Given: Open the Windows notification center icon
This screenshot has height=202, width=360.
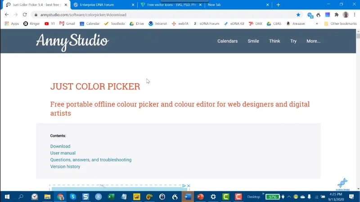Looking at the screenshot, I should pos(351,197).
